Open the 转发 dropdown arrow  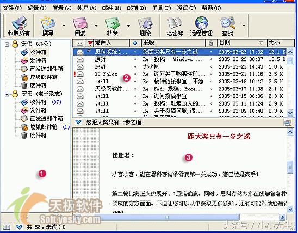(128, 26)
